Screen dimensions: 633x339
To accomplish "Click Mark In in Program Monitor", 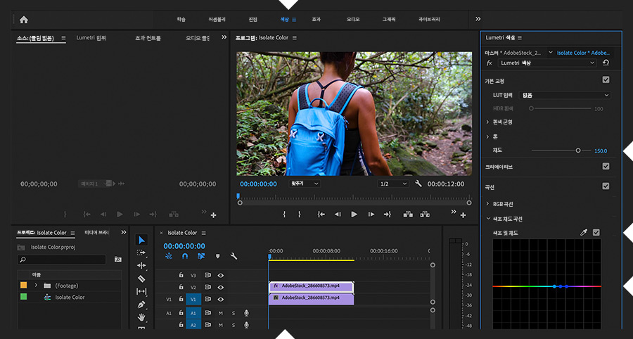I will [284, 215].
